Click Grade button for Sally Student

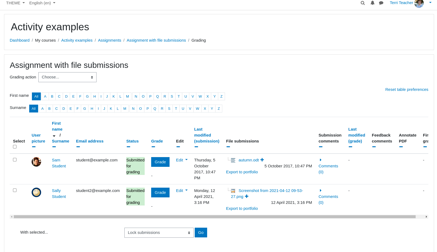tap(160, 193)
